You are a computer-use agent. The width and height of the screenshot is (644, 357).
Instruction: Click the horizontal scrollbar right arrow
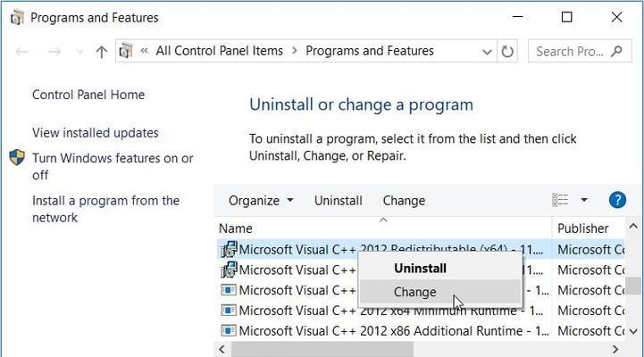(615, 349)
